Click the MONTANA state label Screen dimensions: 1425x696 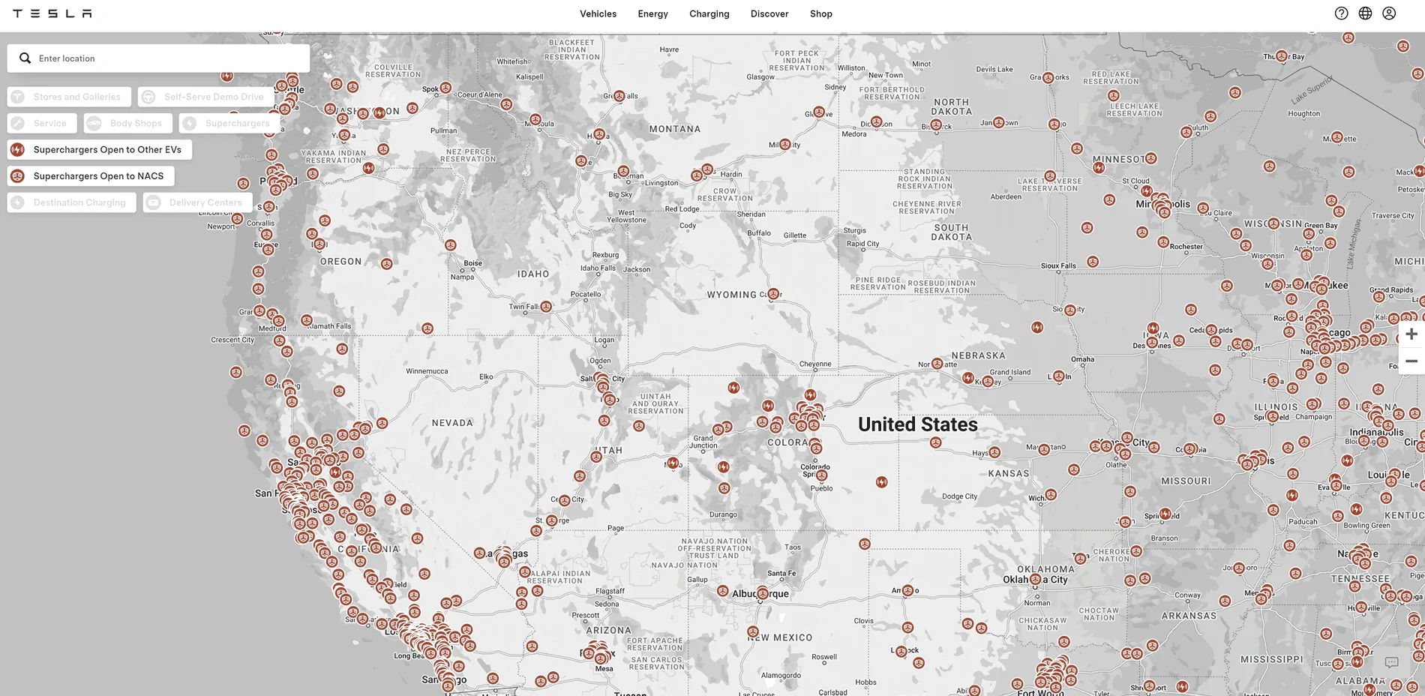[675, 129]
